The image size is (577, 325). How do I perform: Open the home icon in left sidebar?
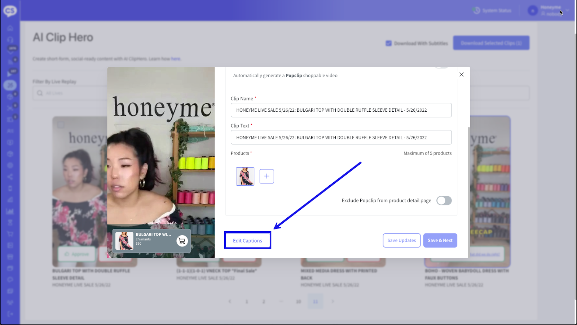coord(10,28)
